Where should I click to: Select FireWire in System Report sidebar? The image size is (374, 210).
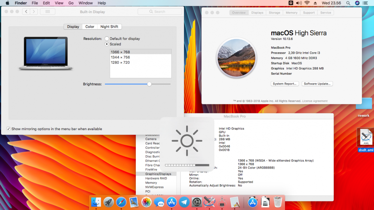point(151,170)
